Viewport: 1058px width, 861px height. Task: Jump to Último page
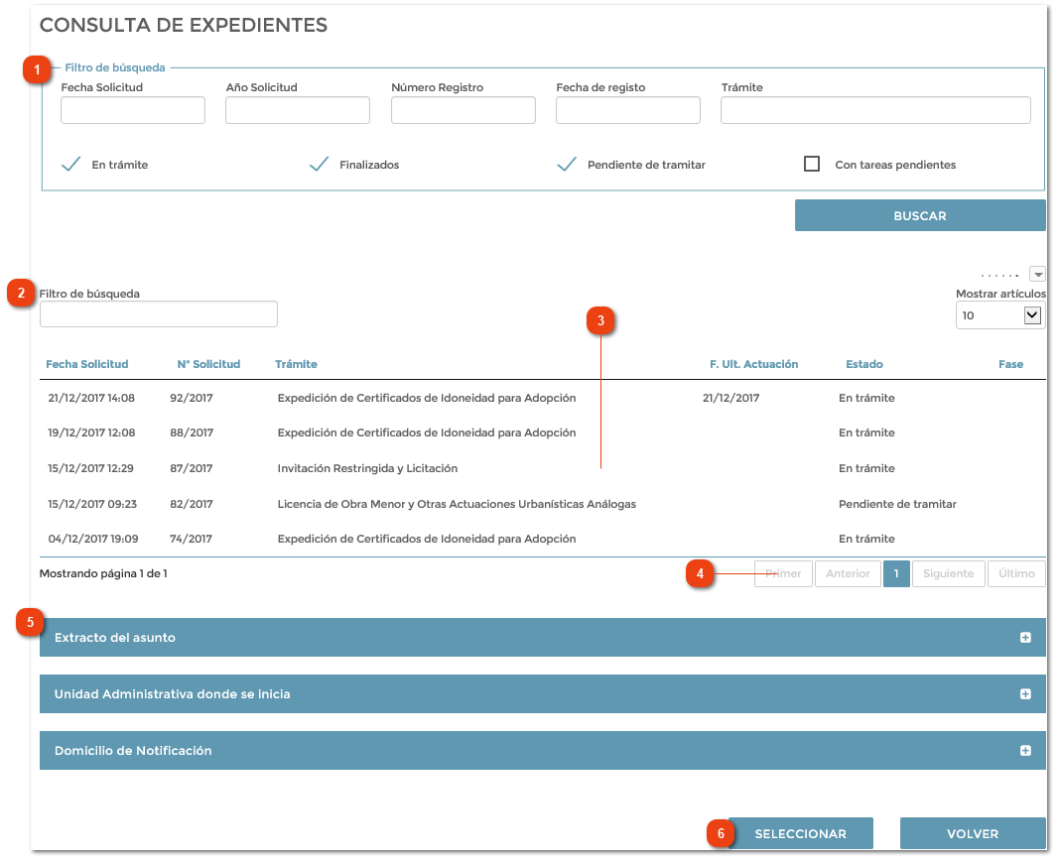pyautogui.click(x=1015, y=573)
